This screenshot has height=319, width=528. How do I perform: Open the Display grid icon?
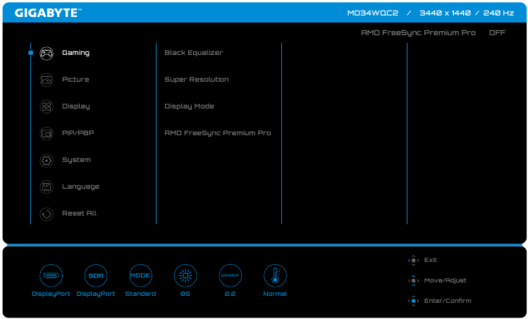pos(47,106)
